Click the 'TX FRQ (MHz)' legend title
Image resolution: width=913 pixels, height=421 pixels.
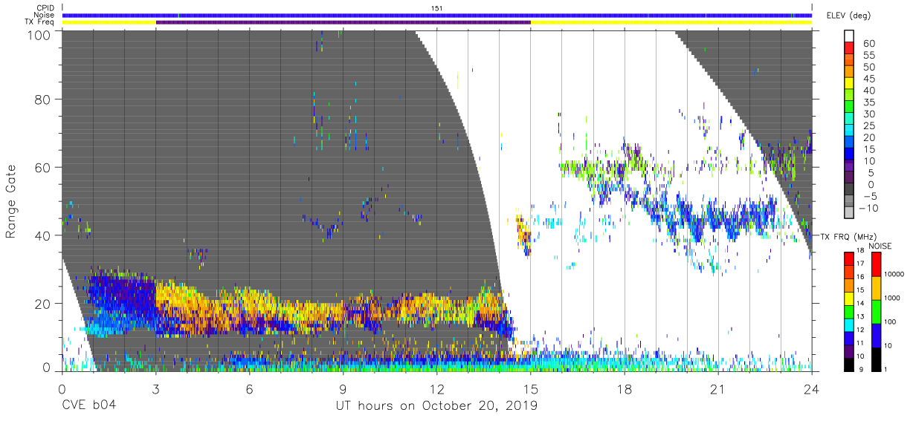(x=848, y=237)
